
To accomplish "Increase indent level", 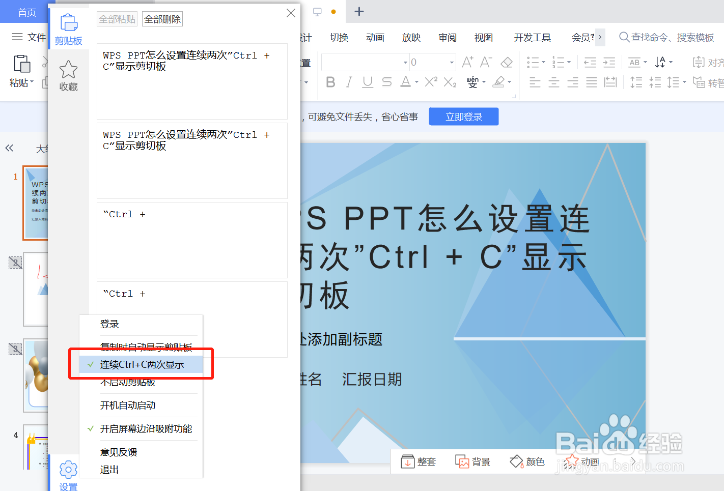I will (x=609, y=63).
